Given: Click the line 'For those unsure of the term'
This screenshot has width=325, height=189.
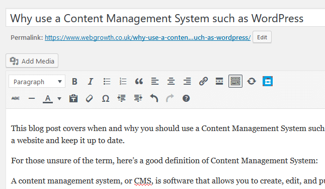Looking at the screenshot, I should [165, 161].
